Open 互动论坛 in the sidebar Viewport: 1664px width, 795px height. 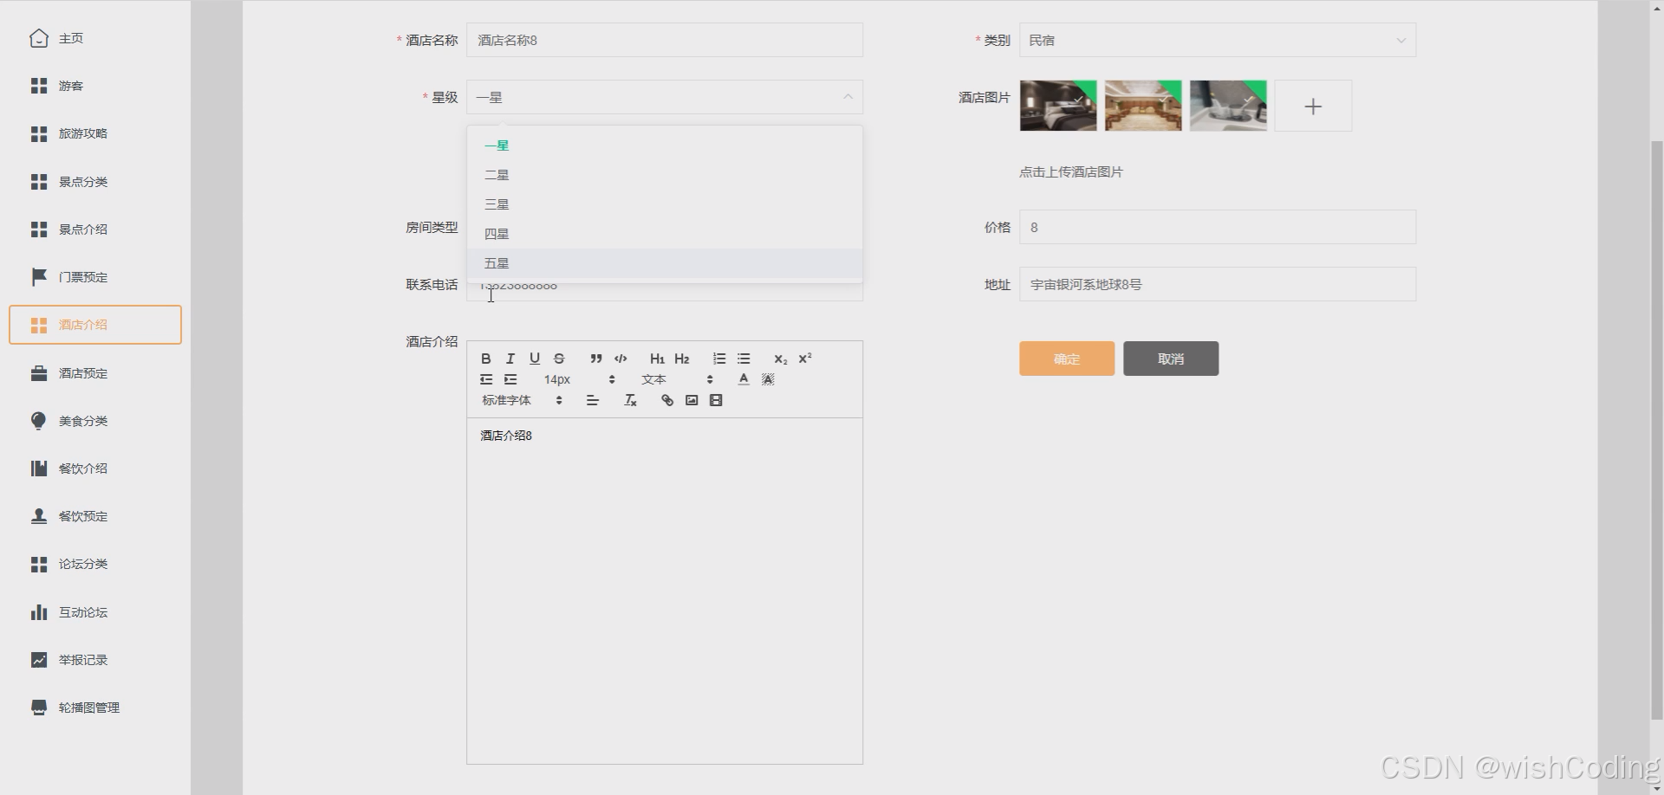tap(95, 612)
